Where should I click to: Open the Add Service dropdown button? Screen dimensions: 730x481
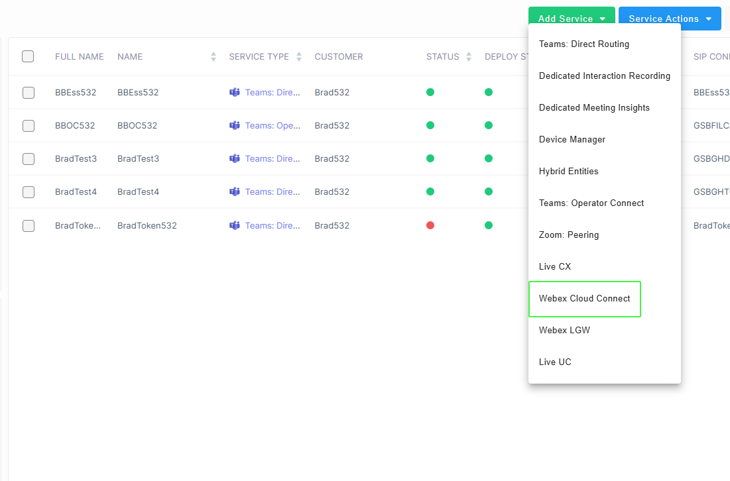click(x=572, y=19)
